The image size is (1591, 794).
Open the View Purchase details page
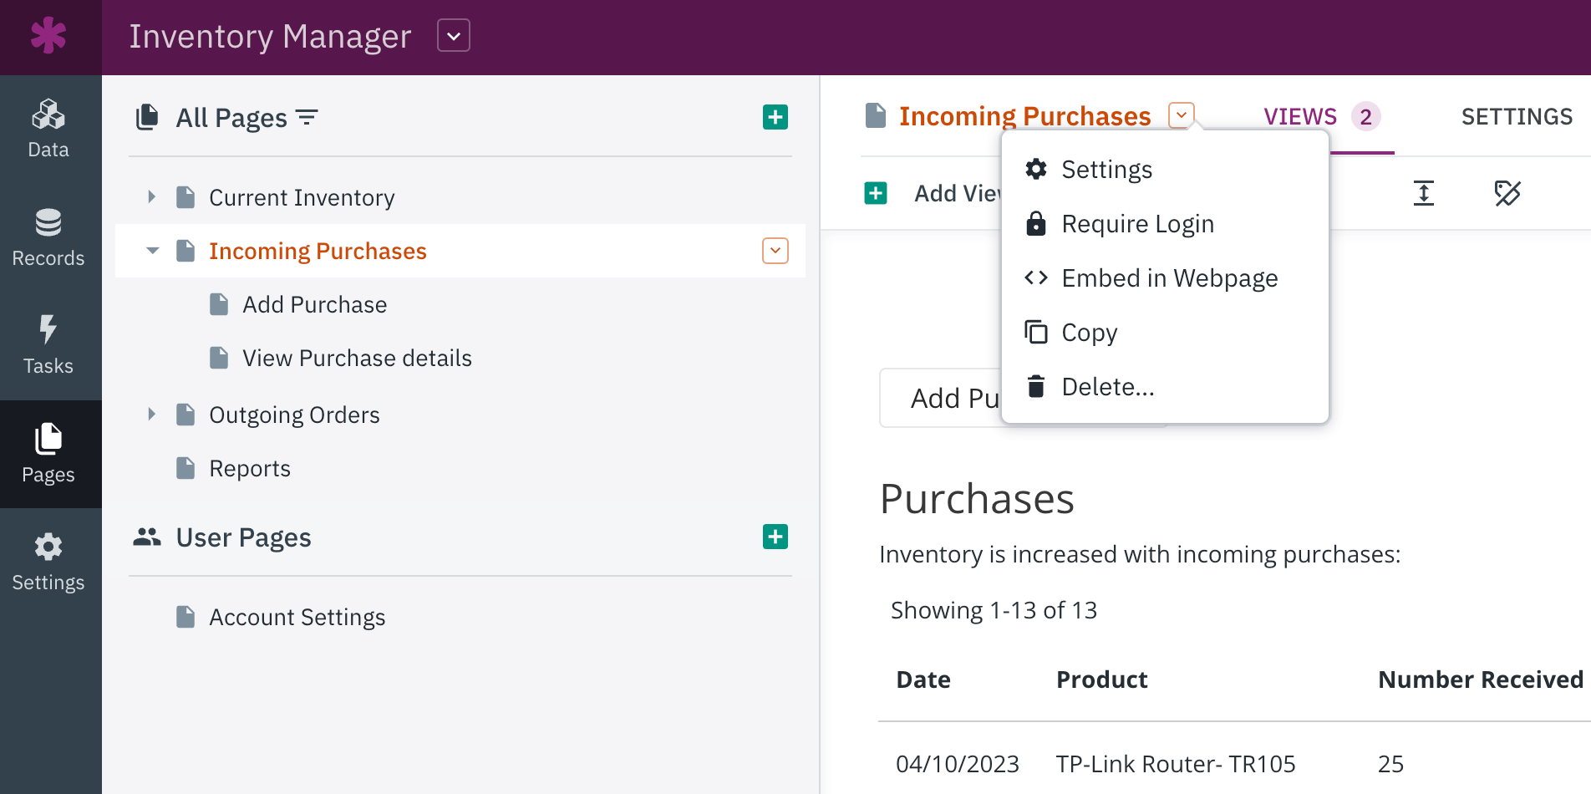(357, 358)
